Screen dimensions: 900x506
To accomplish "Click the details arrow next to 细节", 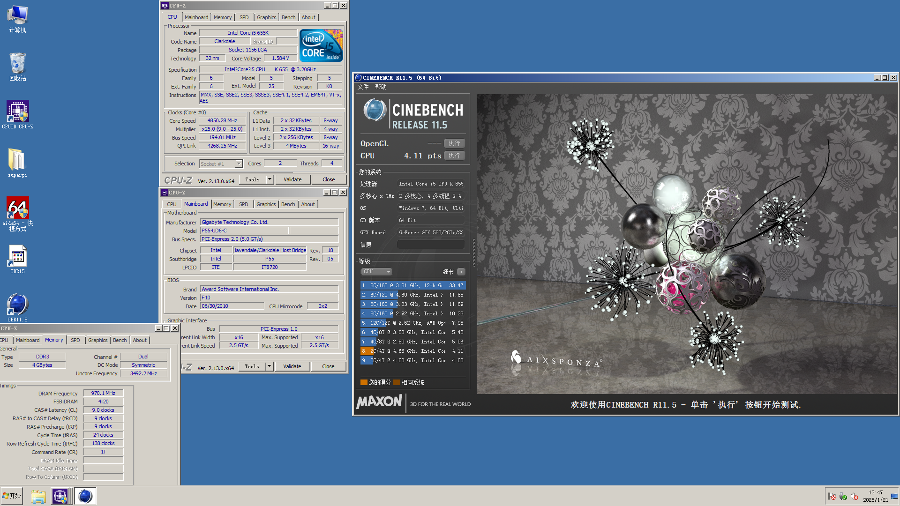I will 461,272.
